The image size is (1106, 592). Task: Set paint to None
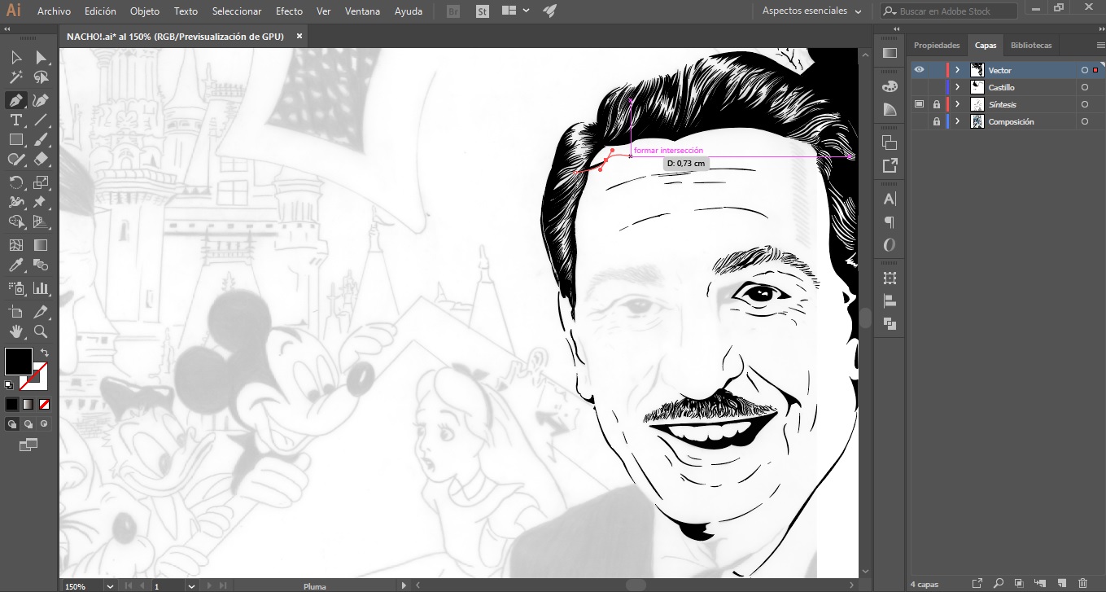point(44,404)
